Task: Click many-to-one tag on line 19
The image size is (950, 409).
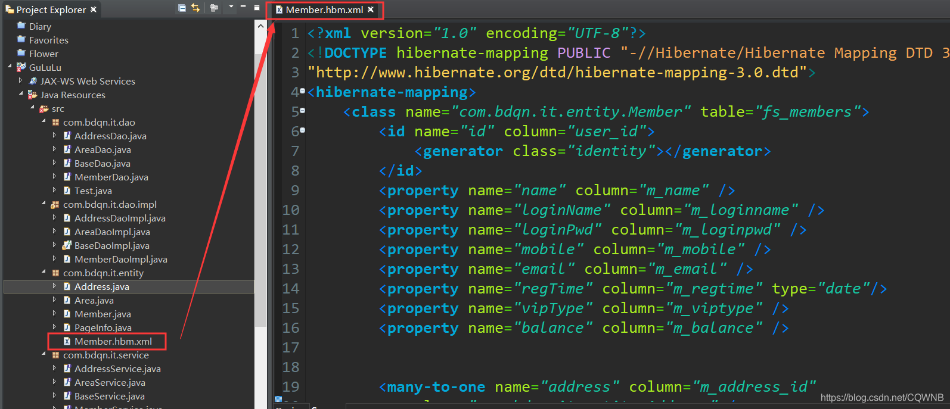Action: 436,387
